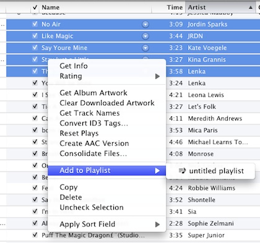Click the arrow icon beside Like Magic

pos(145,36)
